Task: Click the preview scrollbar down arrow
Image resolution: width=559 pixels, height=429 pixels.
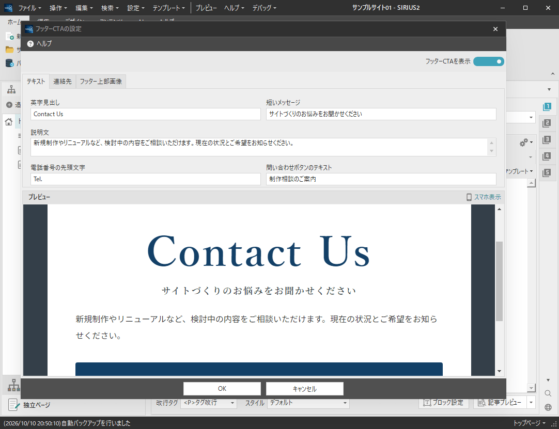Action: click(499, 371)
